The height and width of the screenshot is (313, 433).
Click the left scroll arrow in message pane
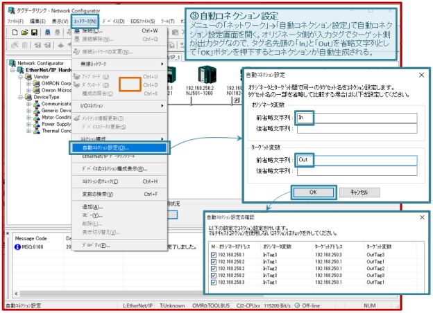click(x=16, y=294)
